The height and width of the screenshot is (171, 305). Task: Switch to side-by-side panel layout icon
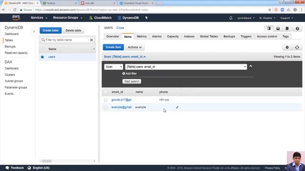coord(269,28)
